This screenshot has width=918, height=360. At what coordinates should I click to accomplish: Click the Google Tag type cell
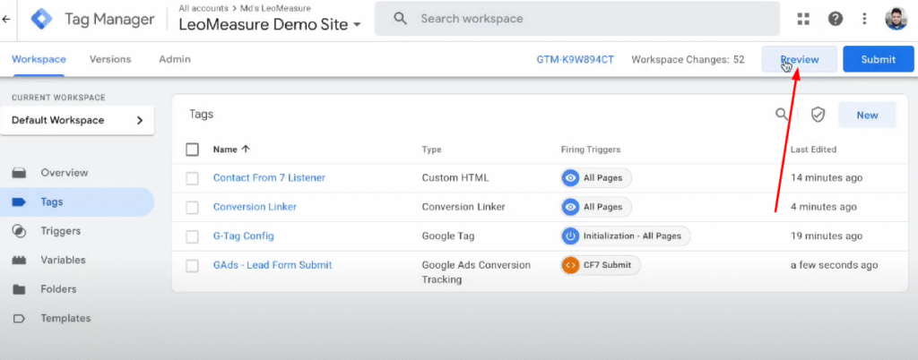(448, 236)
